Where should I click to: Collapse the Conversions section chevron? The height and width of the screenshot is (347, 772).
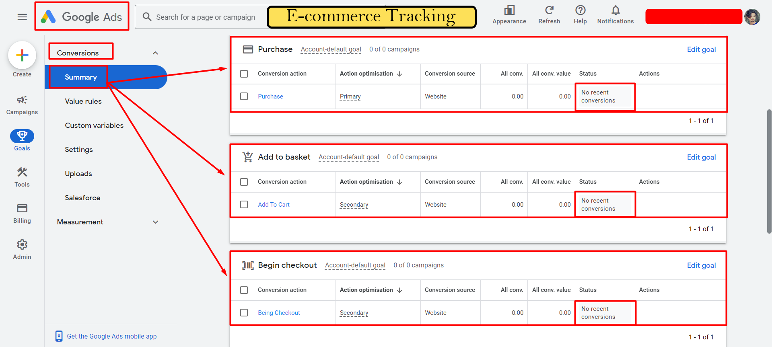(155, 53)
